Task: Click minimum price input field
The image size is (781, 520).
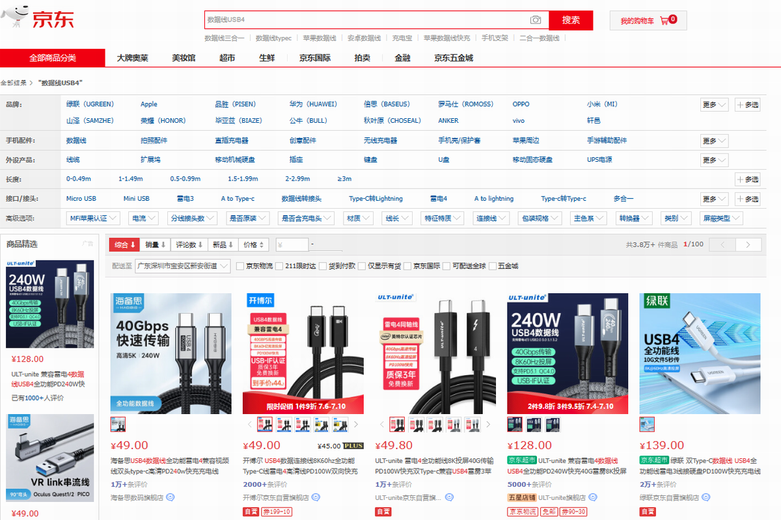Action: (292, 245)
